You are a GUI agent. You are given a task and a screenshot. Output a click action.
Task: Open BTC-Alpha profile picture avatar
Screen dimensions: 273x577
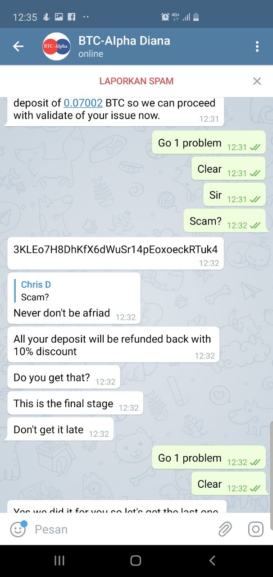56,46
